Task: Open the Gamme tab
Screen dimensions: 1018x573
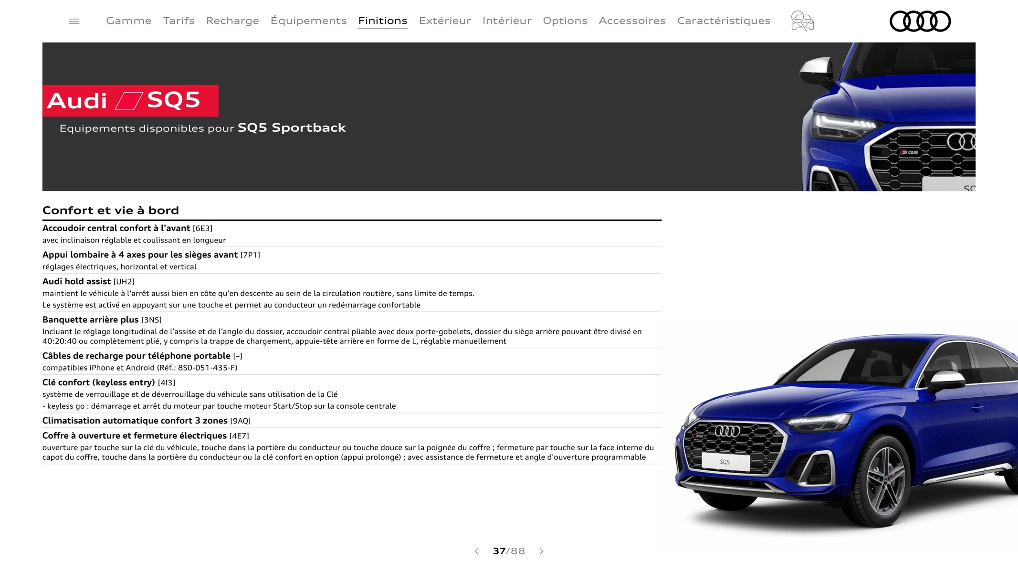Action: tap(129, 21)
